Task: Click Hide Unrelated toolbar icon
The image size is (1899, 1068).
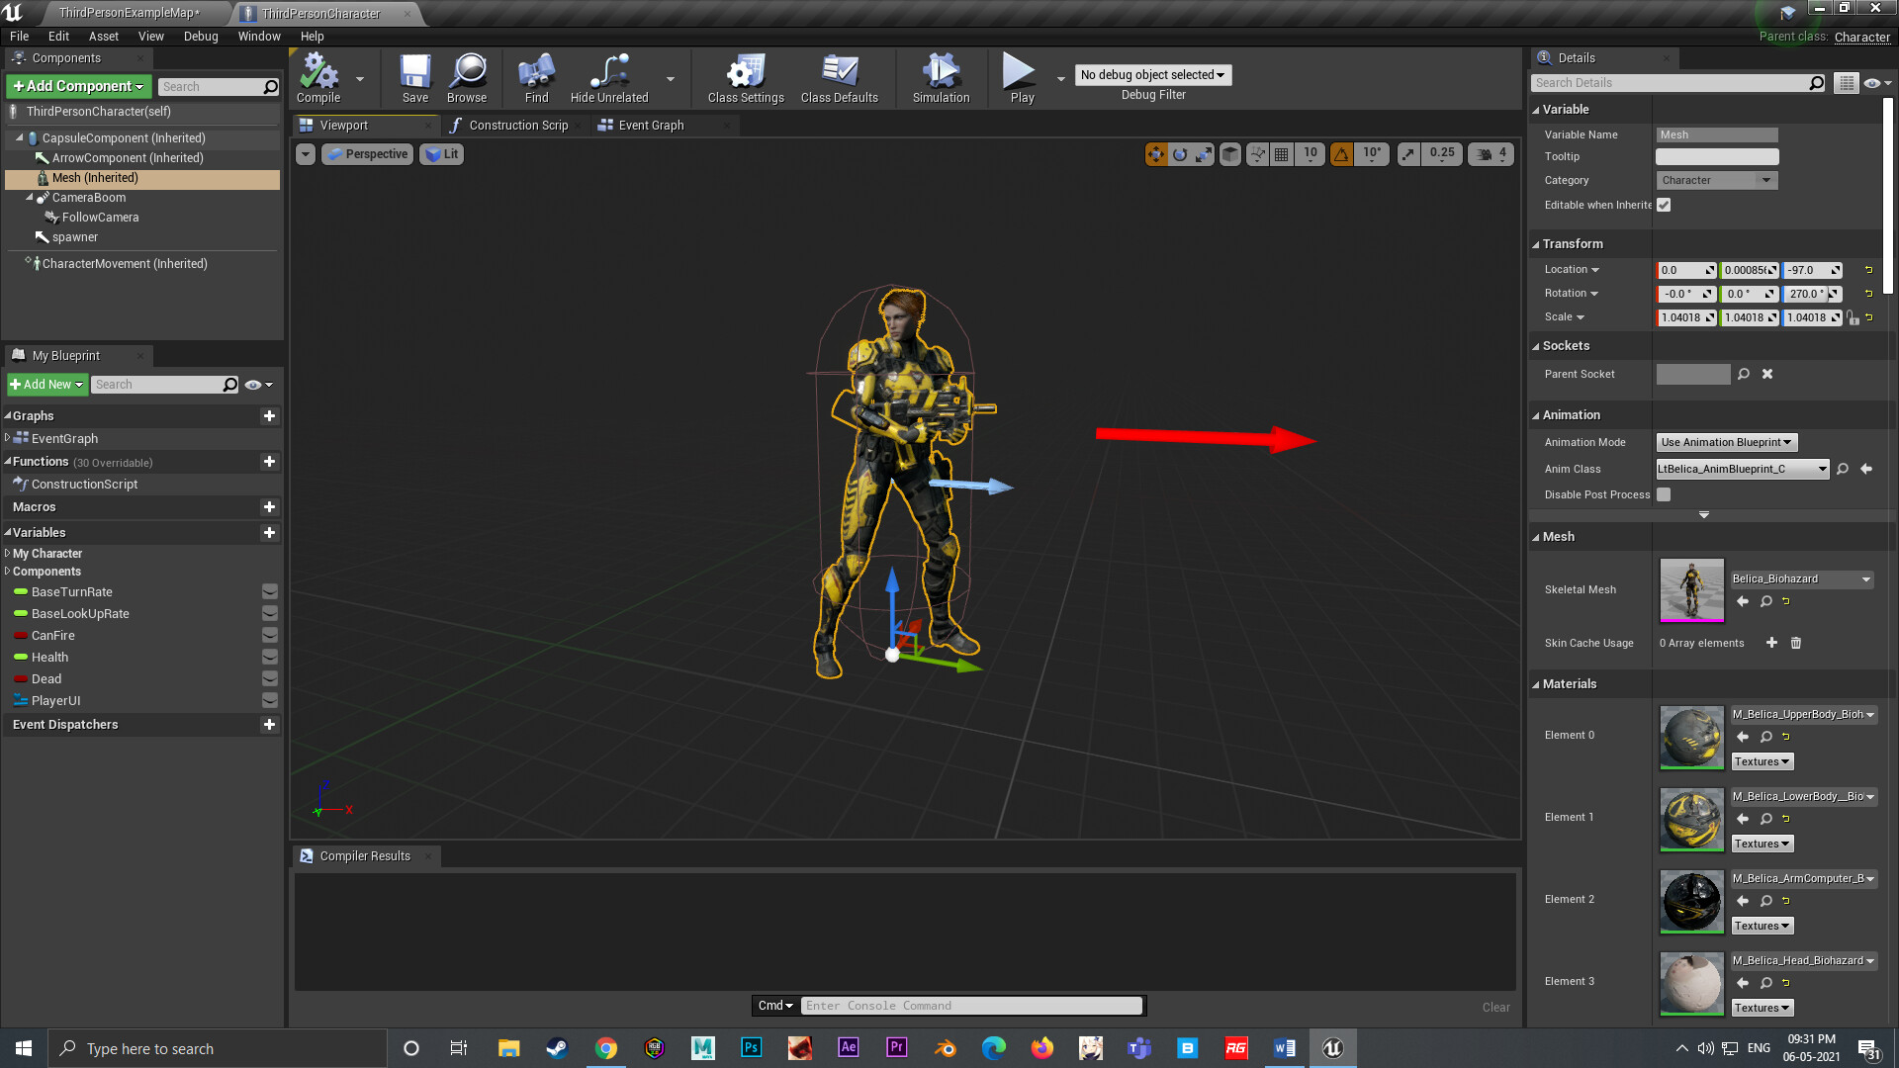Action: (x=609, y=78)
